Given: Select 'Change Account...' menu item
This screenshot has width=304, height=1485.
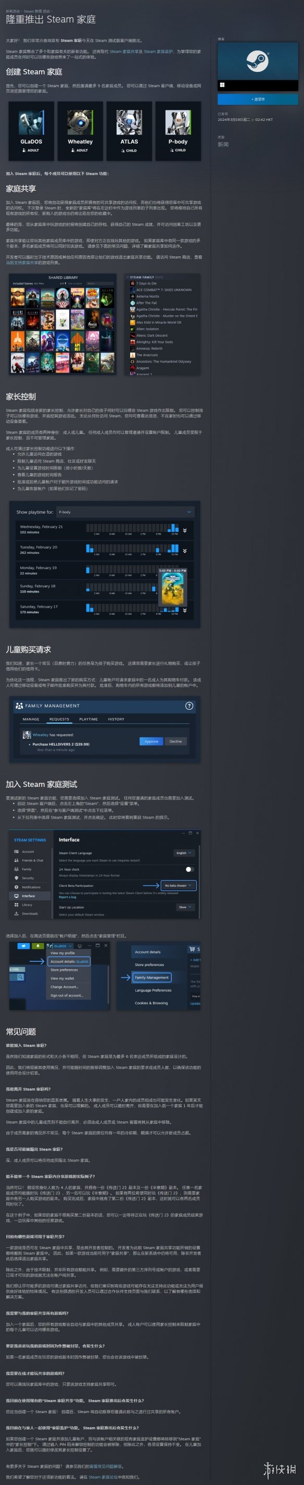Looking at the screenshot, I should pyautogui.click(x=65, y=987).
